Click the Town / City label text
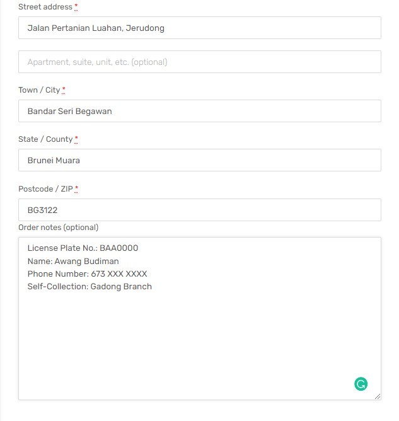Image resolution: width=399 pixels, height=421 pixels. pyautogui.click(x=39, y=90)
